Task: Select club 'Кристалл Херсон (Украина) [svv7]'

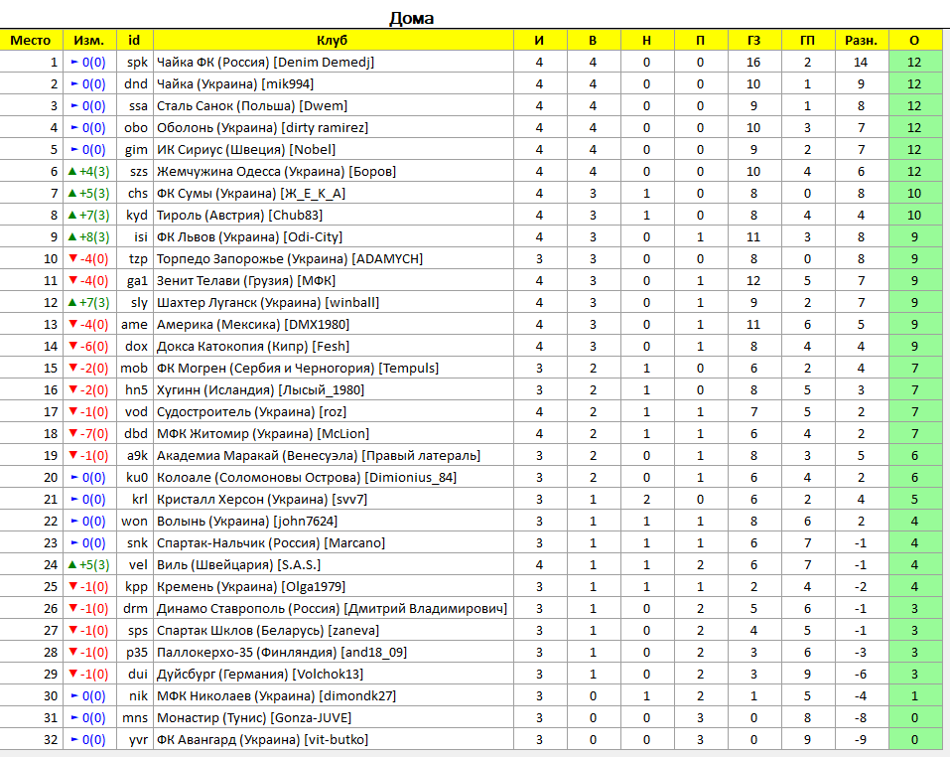Action: (262, 500)
